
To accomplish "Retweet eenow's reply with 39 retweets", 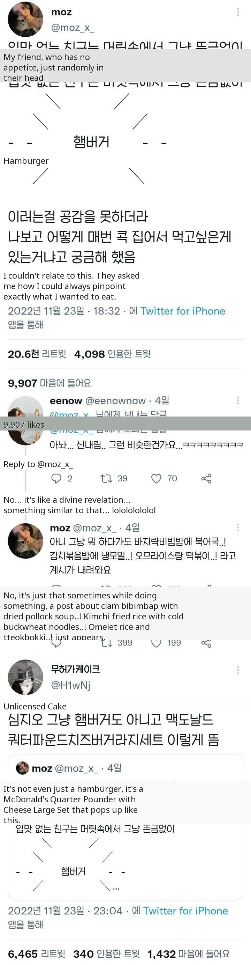I will click(106, 478).
